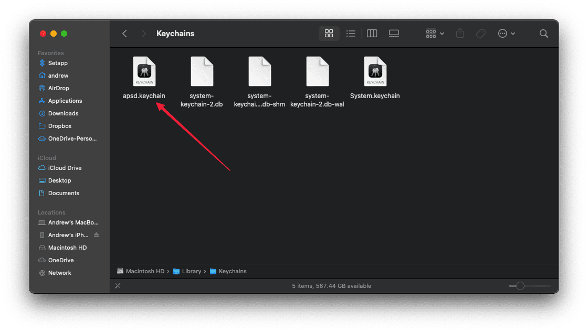Click the Favorites section header
This screenshot has width=588, height=332.
(x=50, y=53)
